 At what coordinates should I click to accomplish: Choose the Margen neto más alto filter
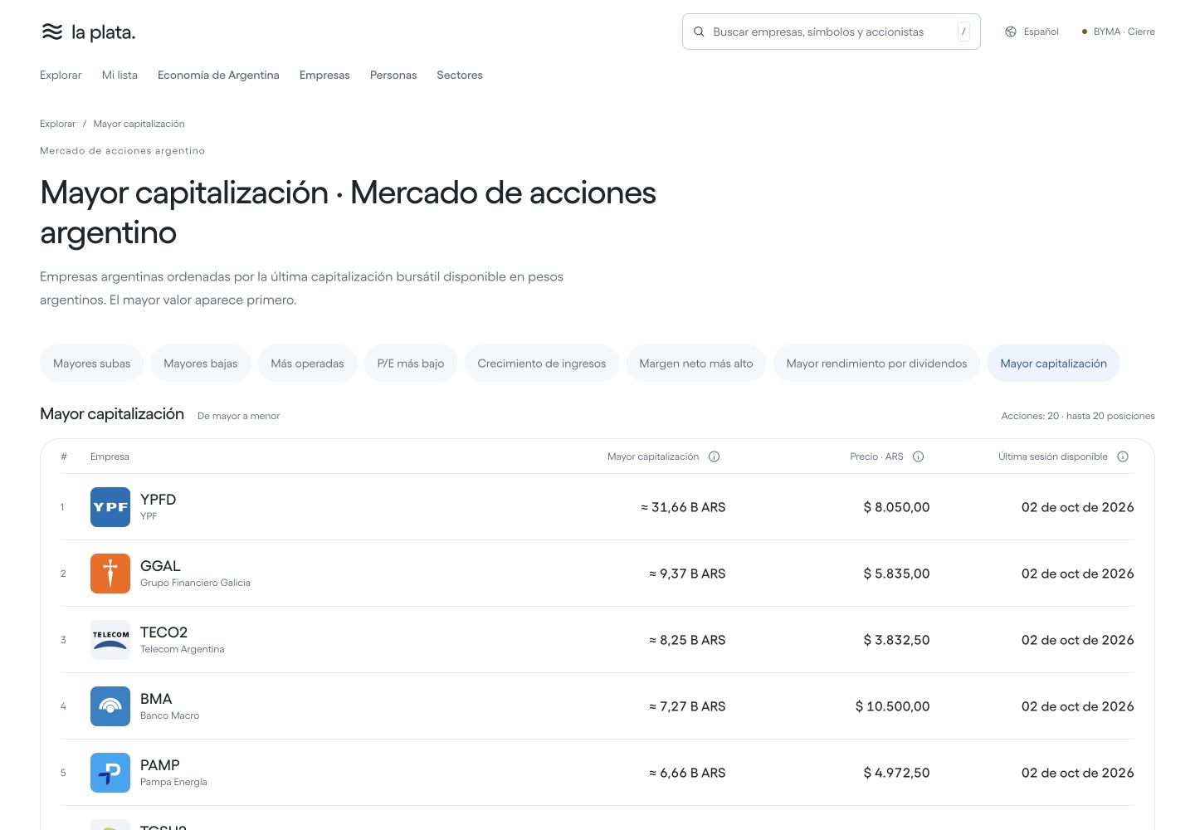[696, 364]
